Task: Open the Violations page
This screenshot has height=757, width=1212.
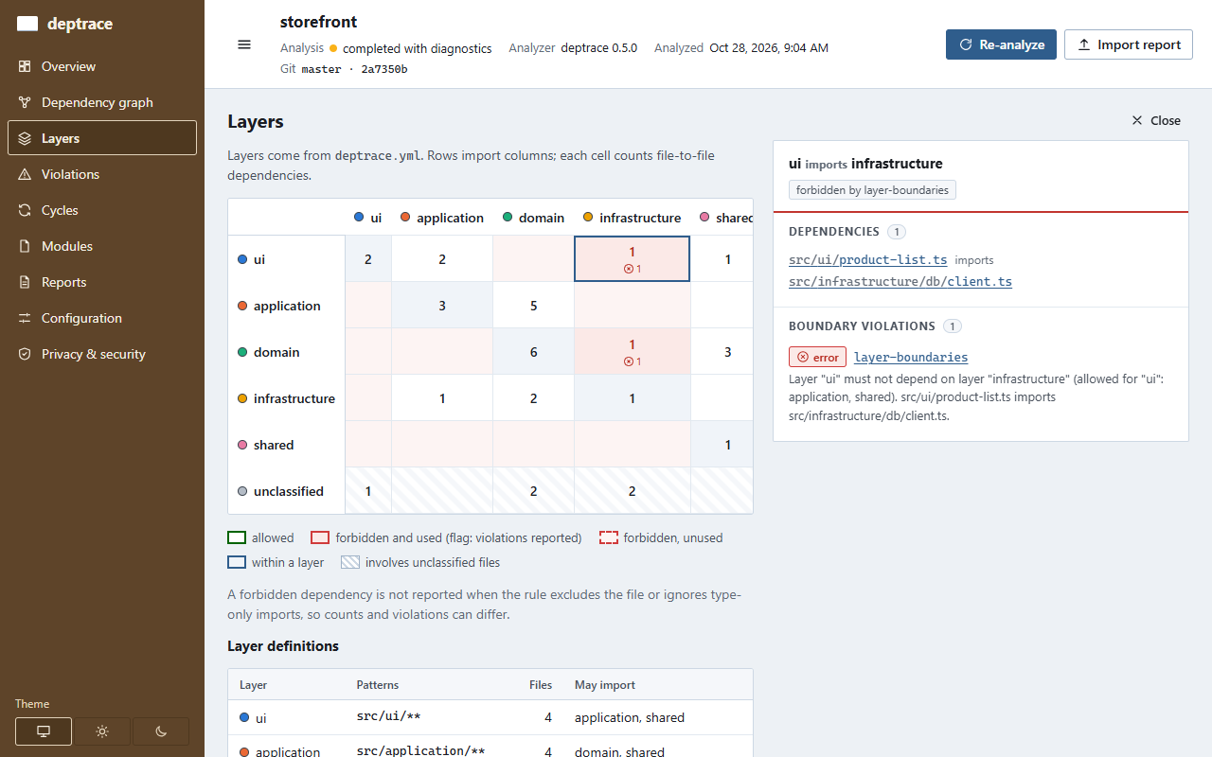Action: point(102,174)
